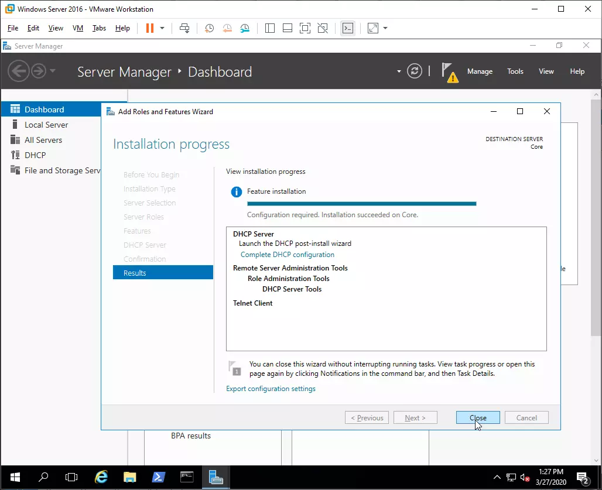Open the Windows Start menu

(x=15, y=477)
